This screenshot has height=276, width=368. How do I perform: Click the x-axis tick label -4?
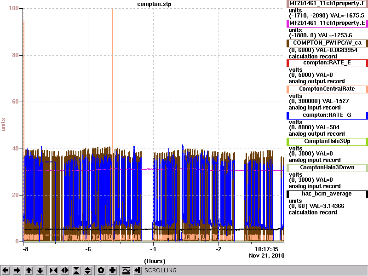click(x=153, y=249)
